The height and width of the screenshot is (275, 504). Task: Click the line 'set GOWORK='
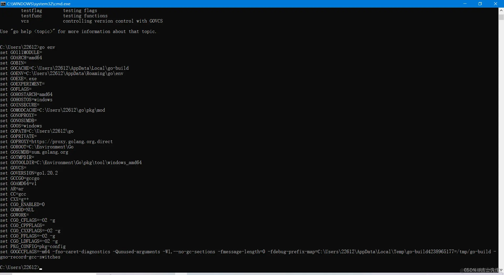pyautogui.click(x=14, y=215)
